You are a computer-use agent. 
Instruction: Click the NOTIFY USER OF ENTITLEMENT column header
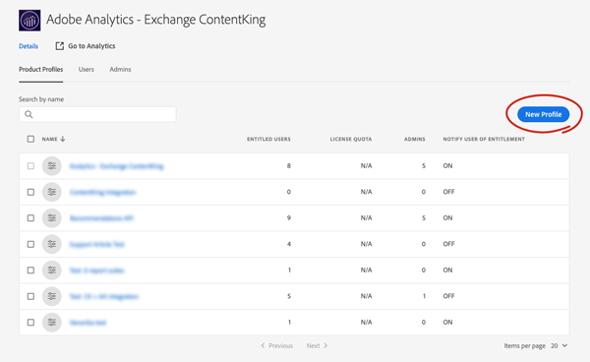click(x=484, y=139)
